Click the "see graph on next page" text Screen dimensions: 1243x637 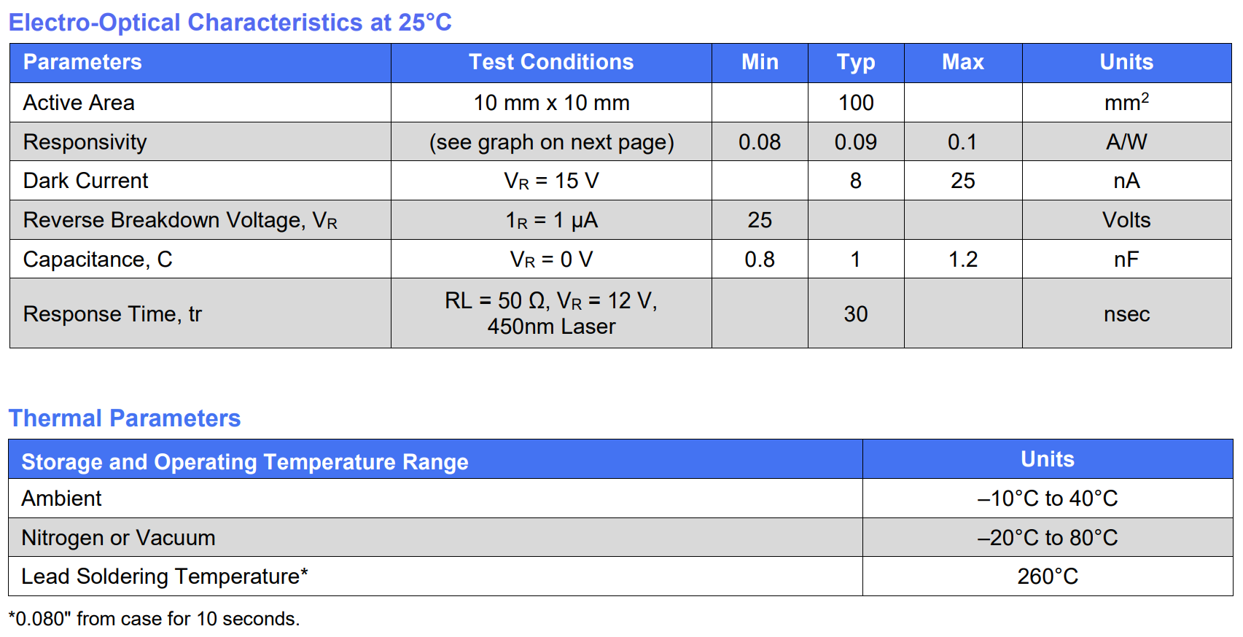point(551,142)
